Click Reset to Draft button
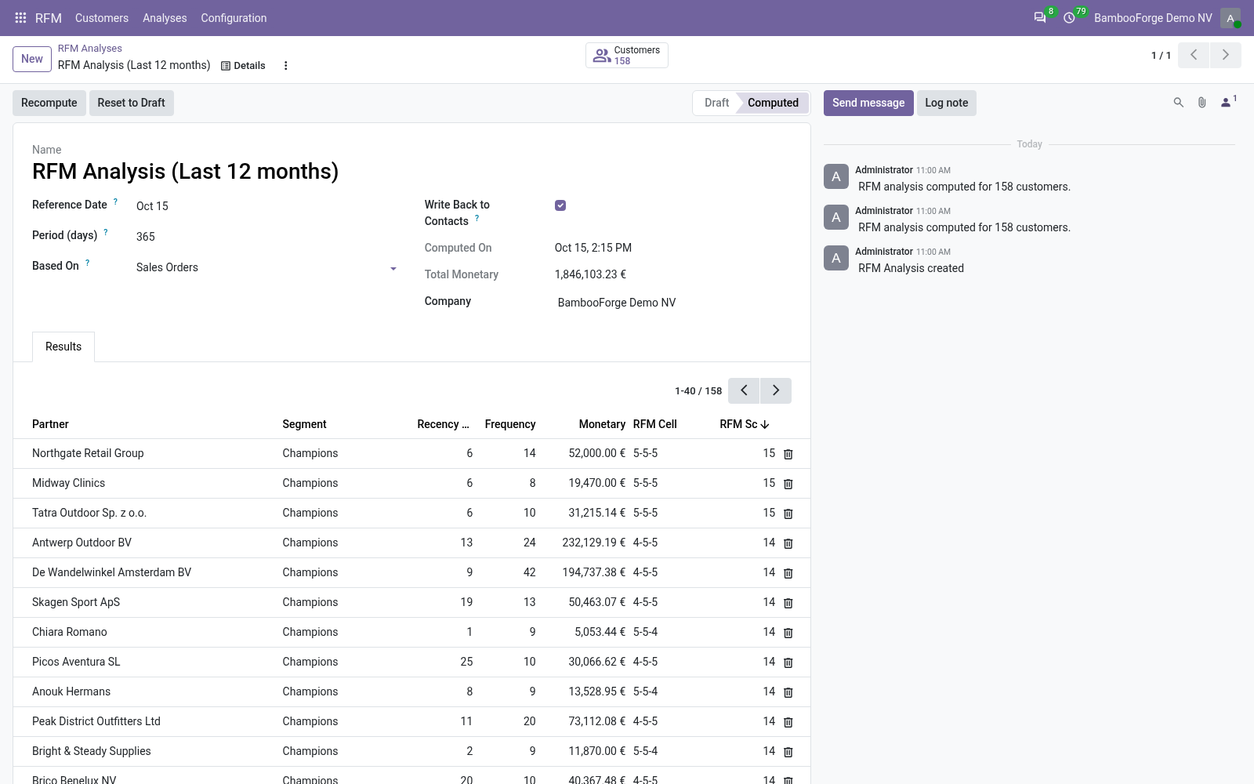Viewport: 1254px width, 784px height. click(132, 103)
